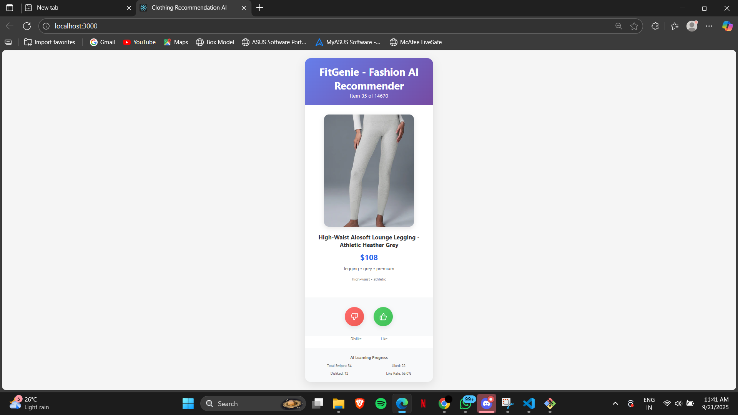Open the browser profile avatar
The image size is (738, 415).
pyautogui.click(x=692, y=26)
